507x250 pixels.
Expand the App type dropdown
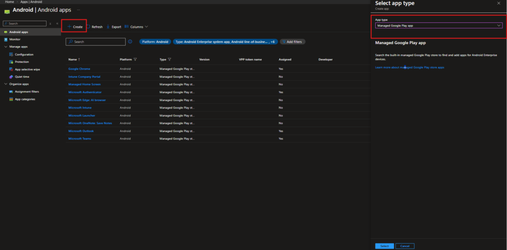(439, 25)
